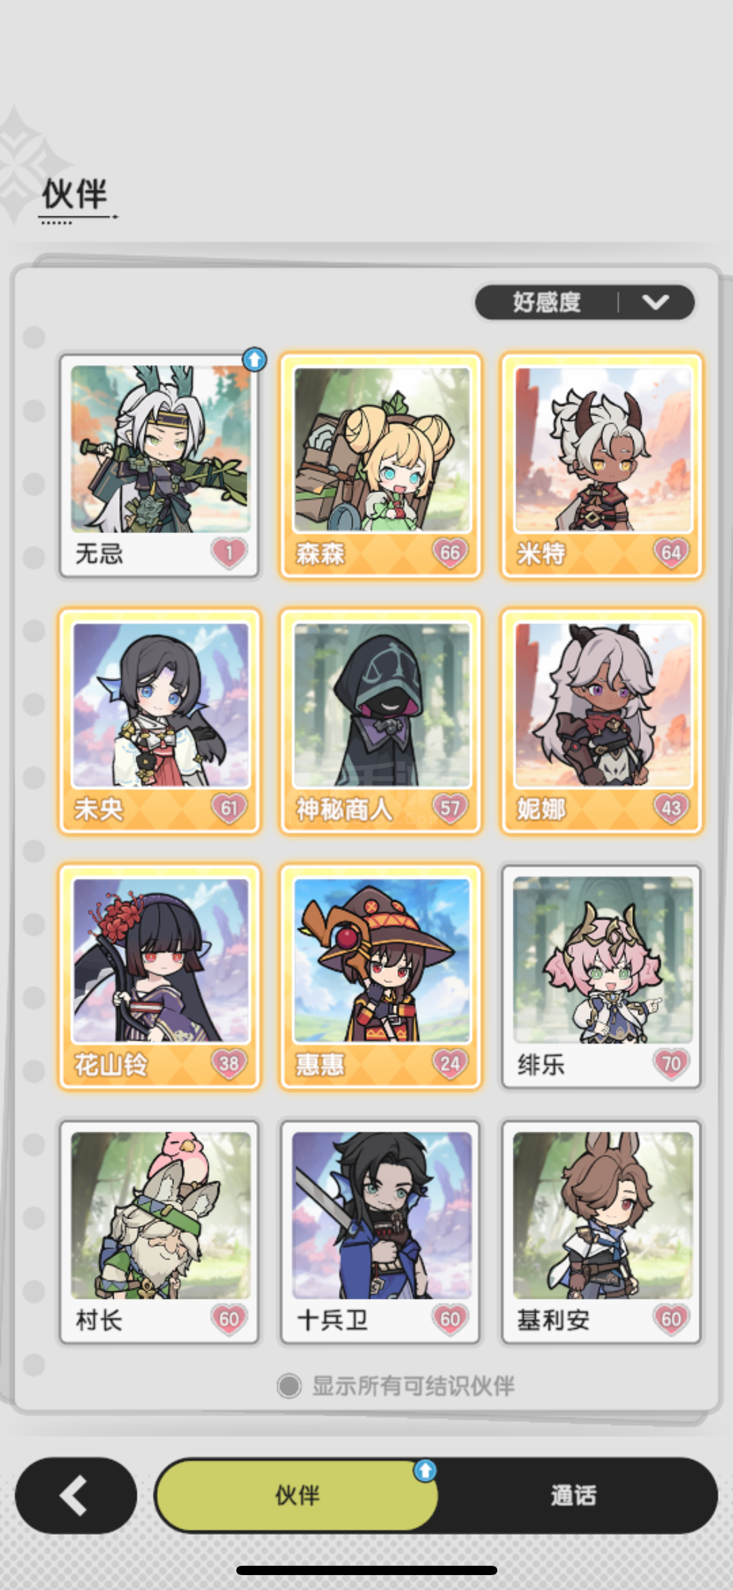The height and width of the screenshot is (1590, 733).
Task: Select 基利安 companion portrait
Action: pyautogui.click(x=602, y=1215)
